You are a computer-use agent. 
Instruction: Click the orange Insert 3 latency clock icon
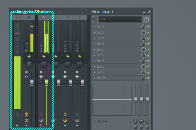(x=65, y=120)
